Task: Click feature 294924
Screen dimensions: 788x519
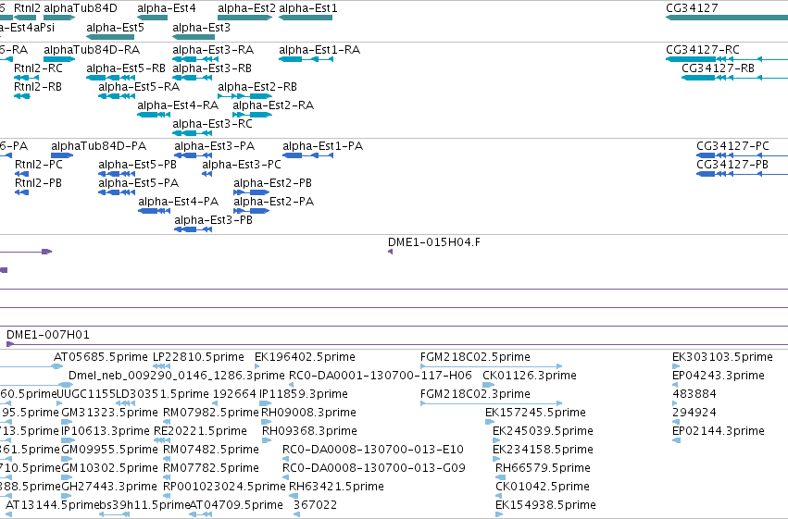Action: [x=694, y=414]
